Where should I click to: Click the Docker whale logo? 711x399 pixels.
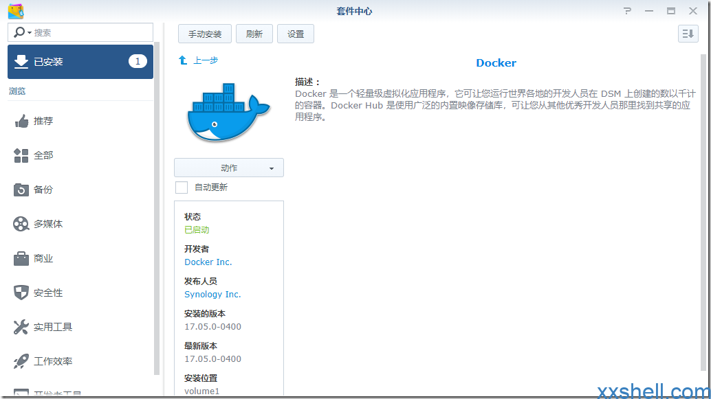click(x=228, y=112)
